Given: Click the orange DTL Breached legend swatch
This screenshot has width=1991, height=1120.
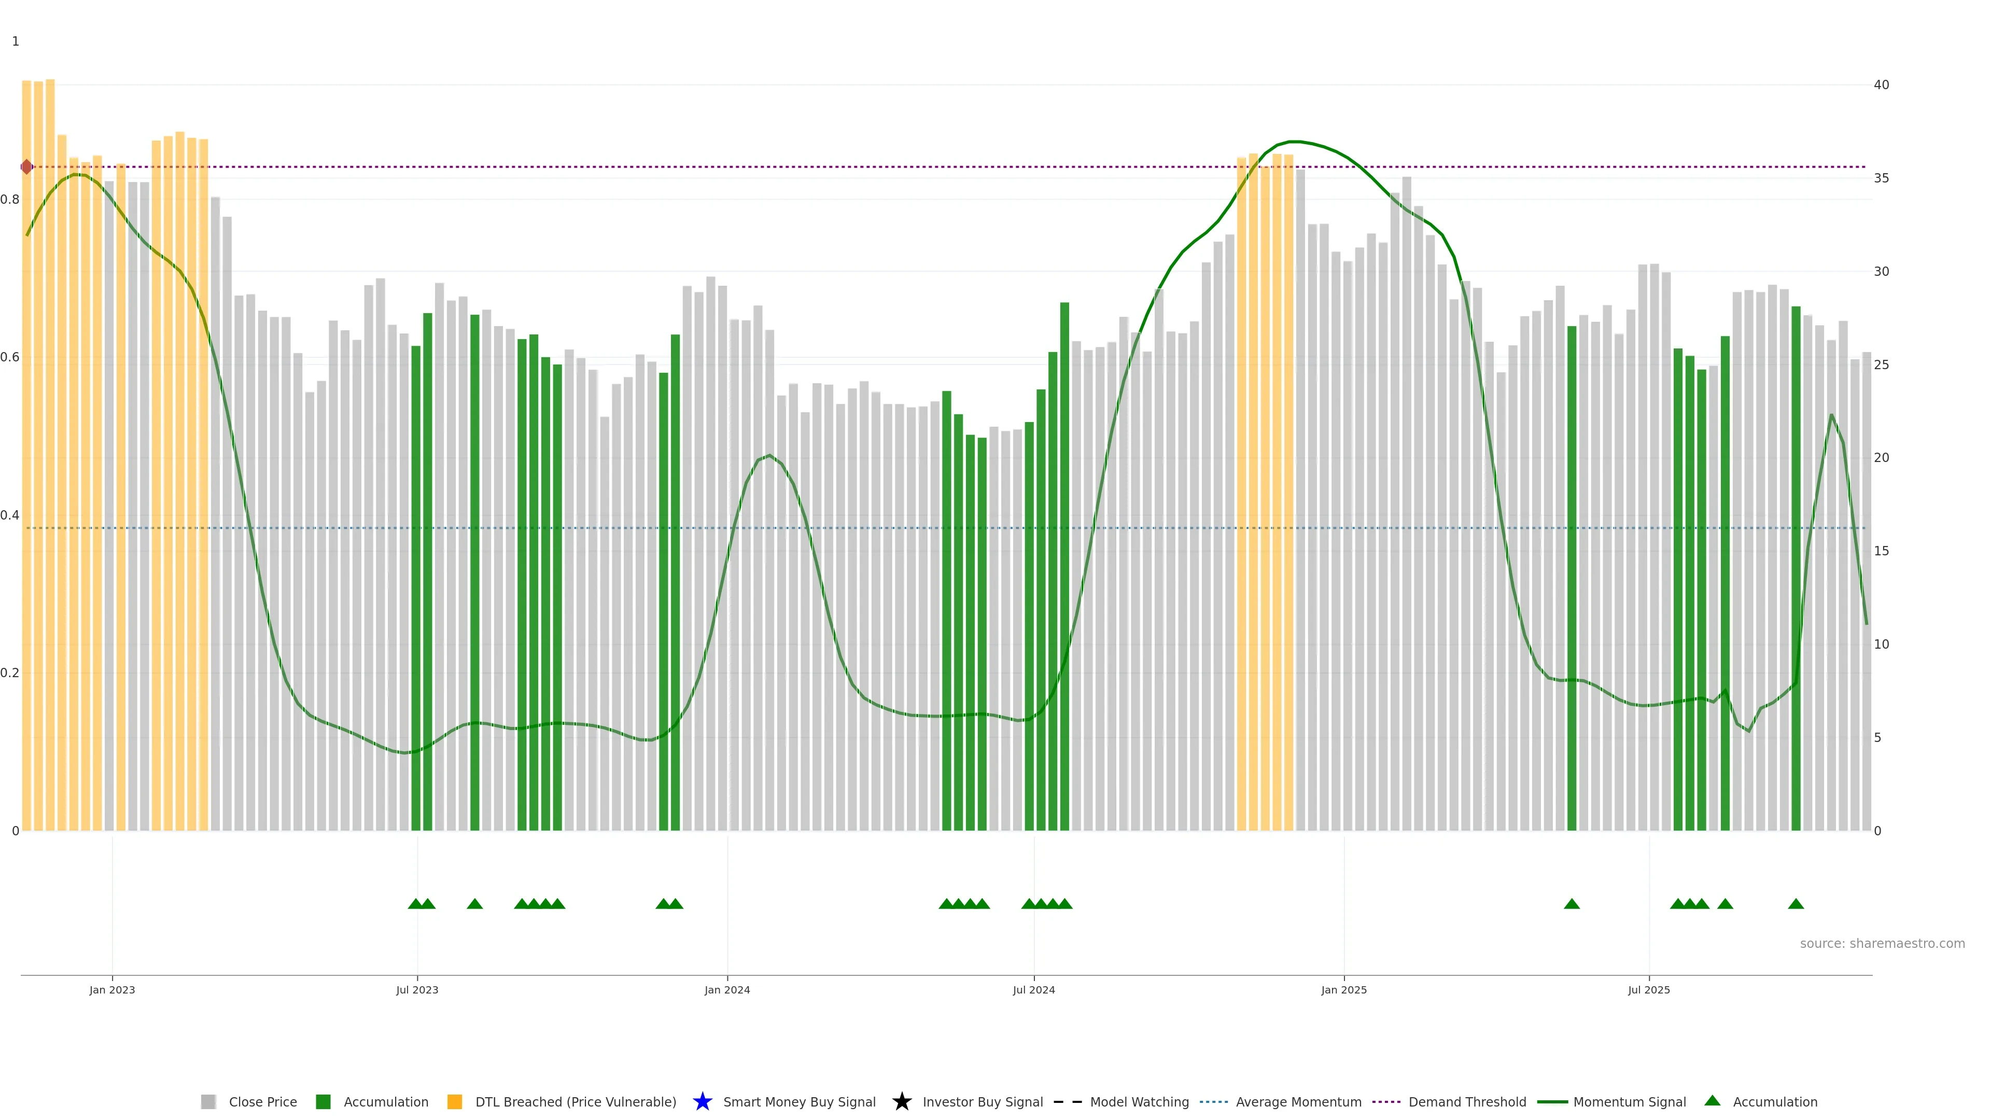Looking at the screenshot, I should coord(455,1101).
